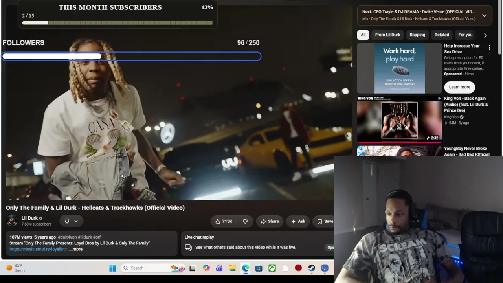The image size is (503, 283).
Task: Open the Ask AI assistant button
Action: [298, 221]
